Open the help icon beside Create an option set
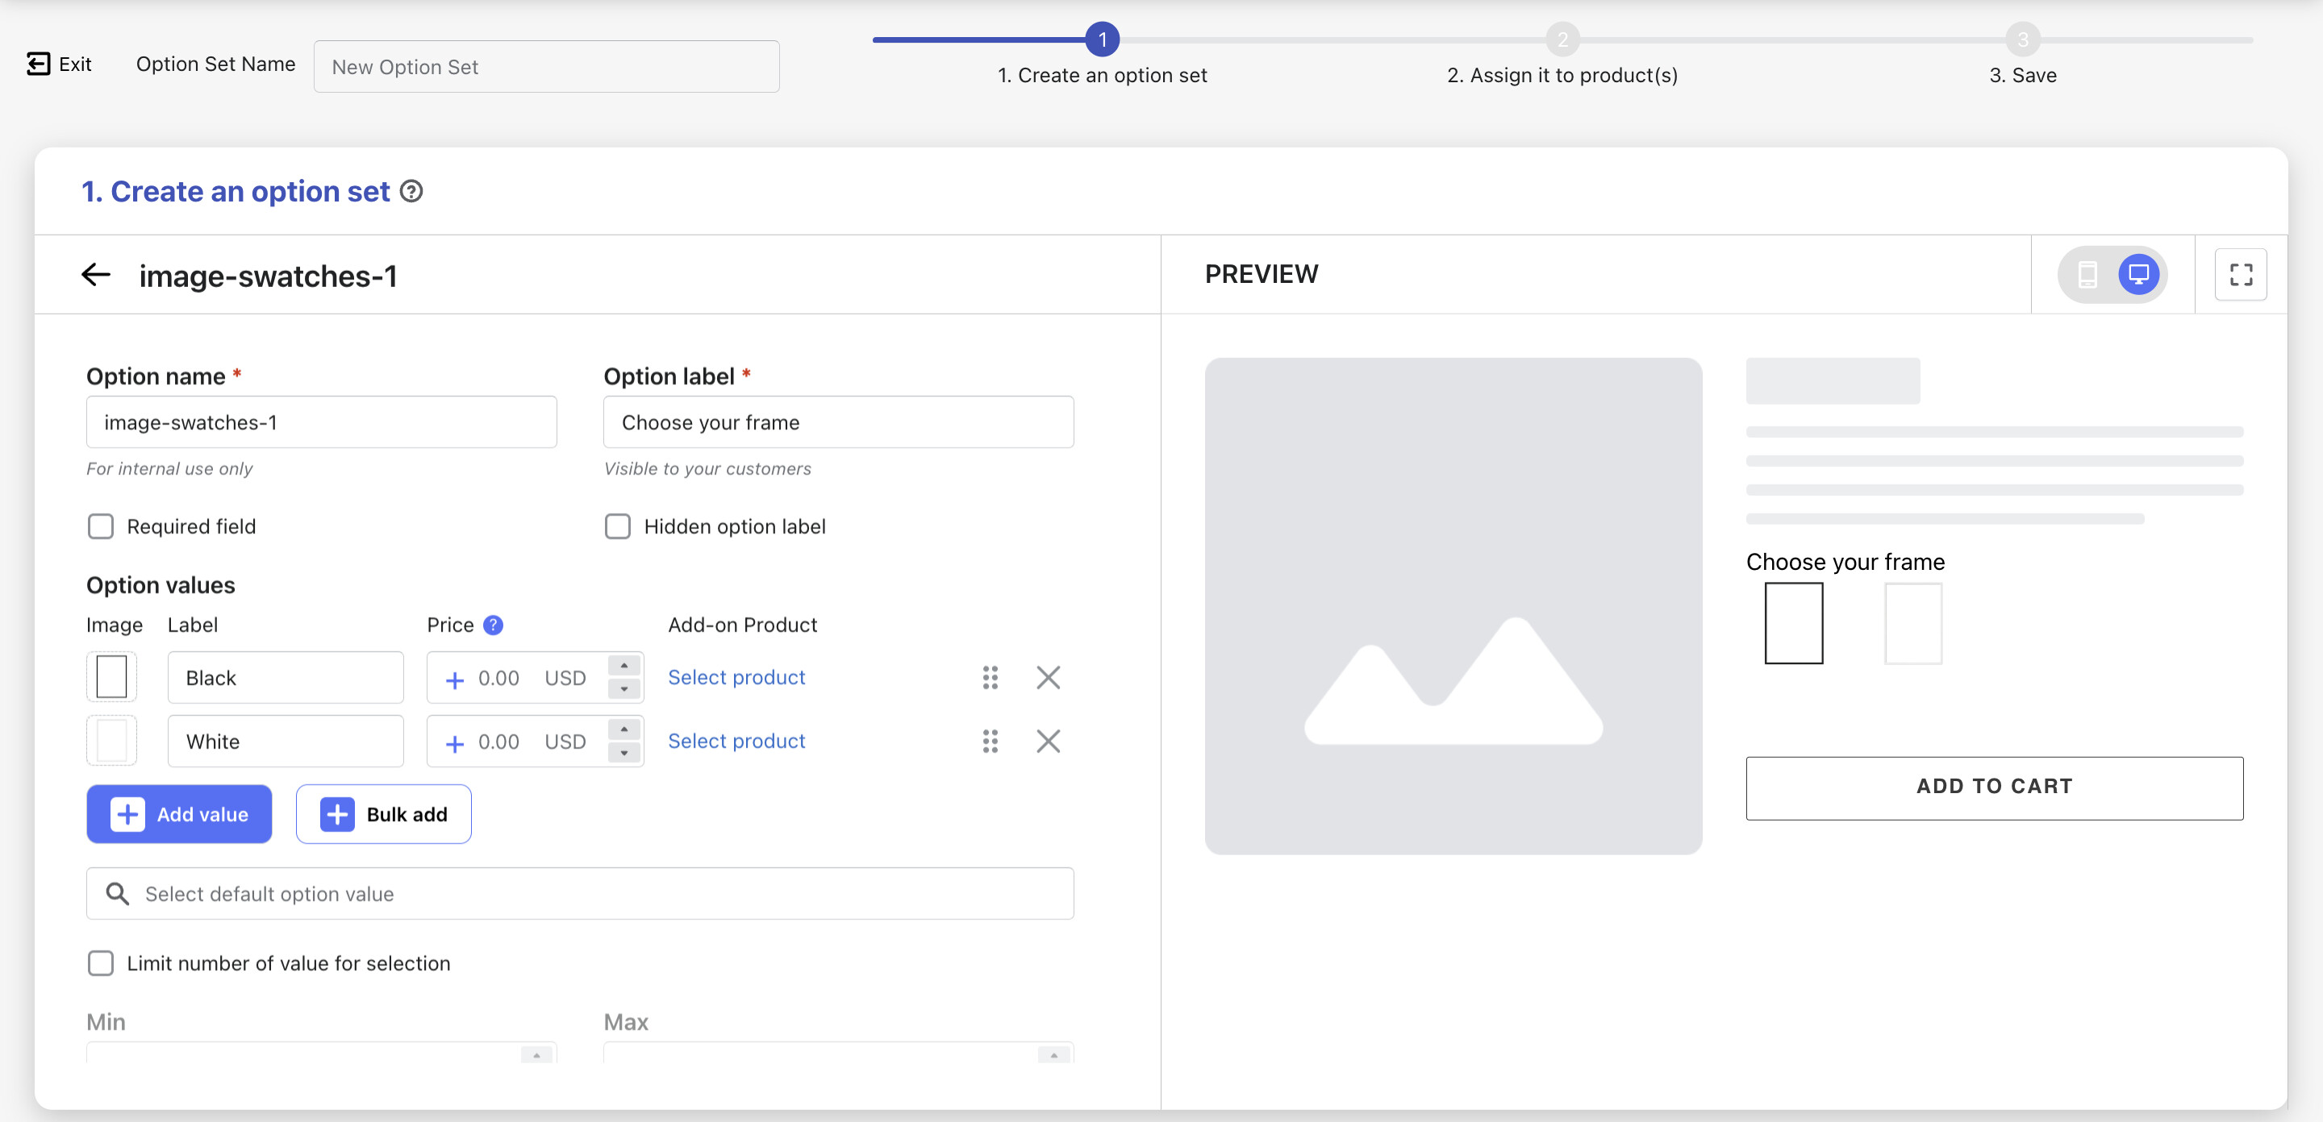The width and height of the screenshot is (2323, 1122). tap(411, 191)
